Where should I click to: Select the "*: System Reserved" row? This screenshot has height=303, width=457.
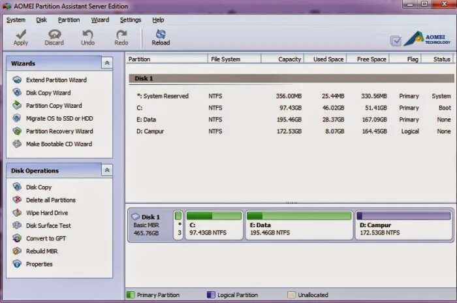291,96
